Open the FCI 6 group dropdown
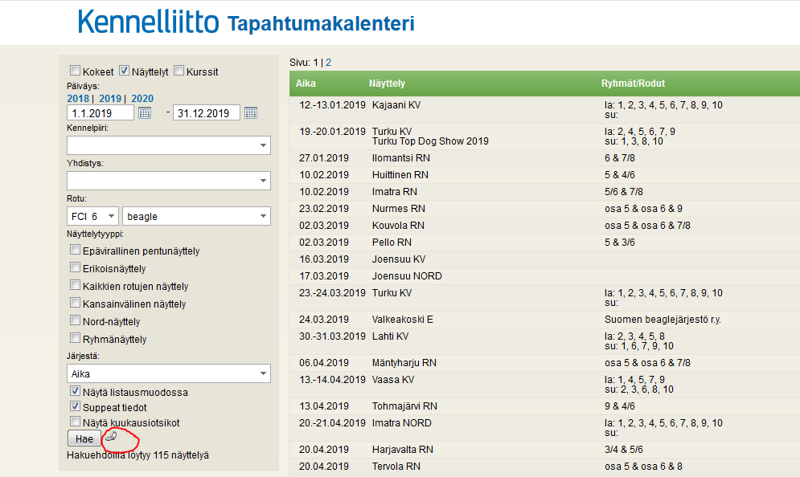 point(92,216)
